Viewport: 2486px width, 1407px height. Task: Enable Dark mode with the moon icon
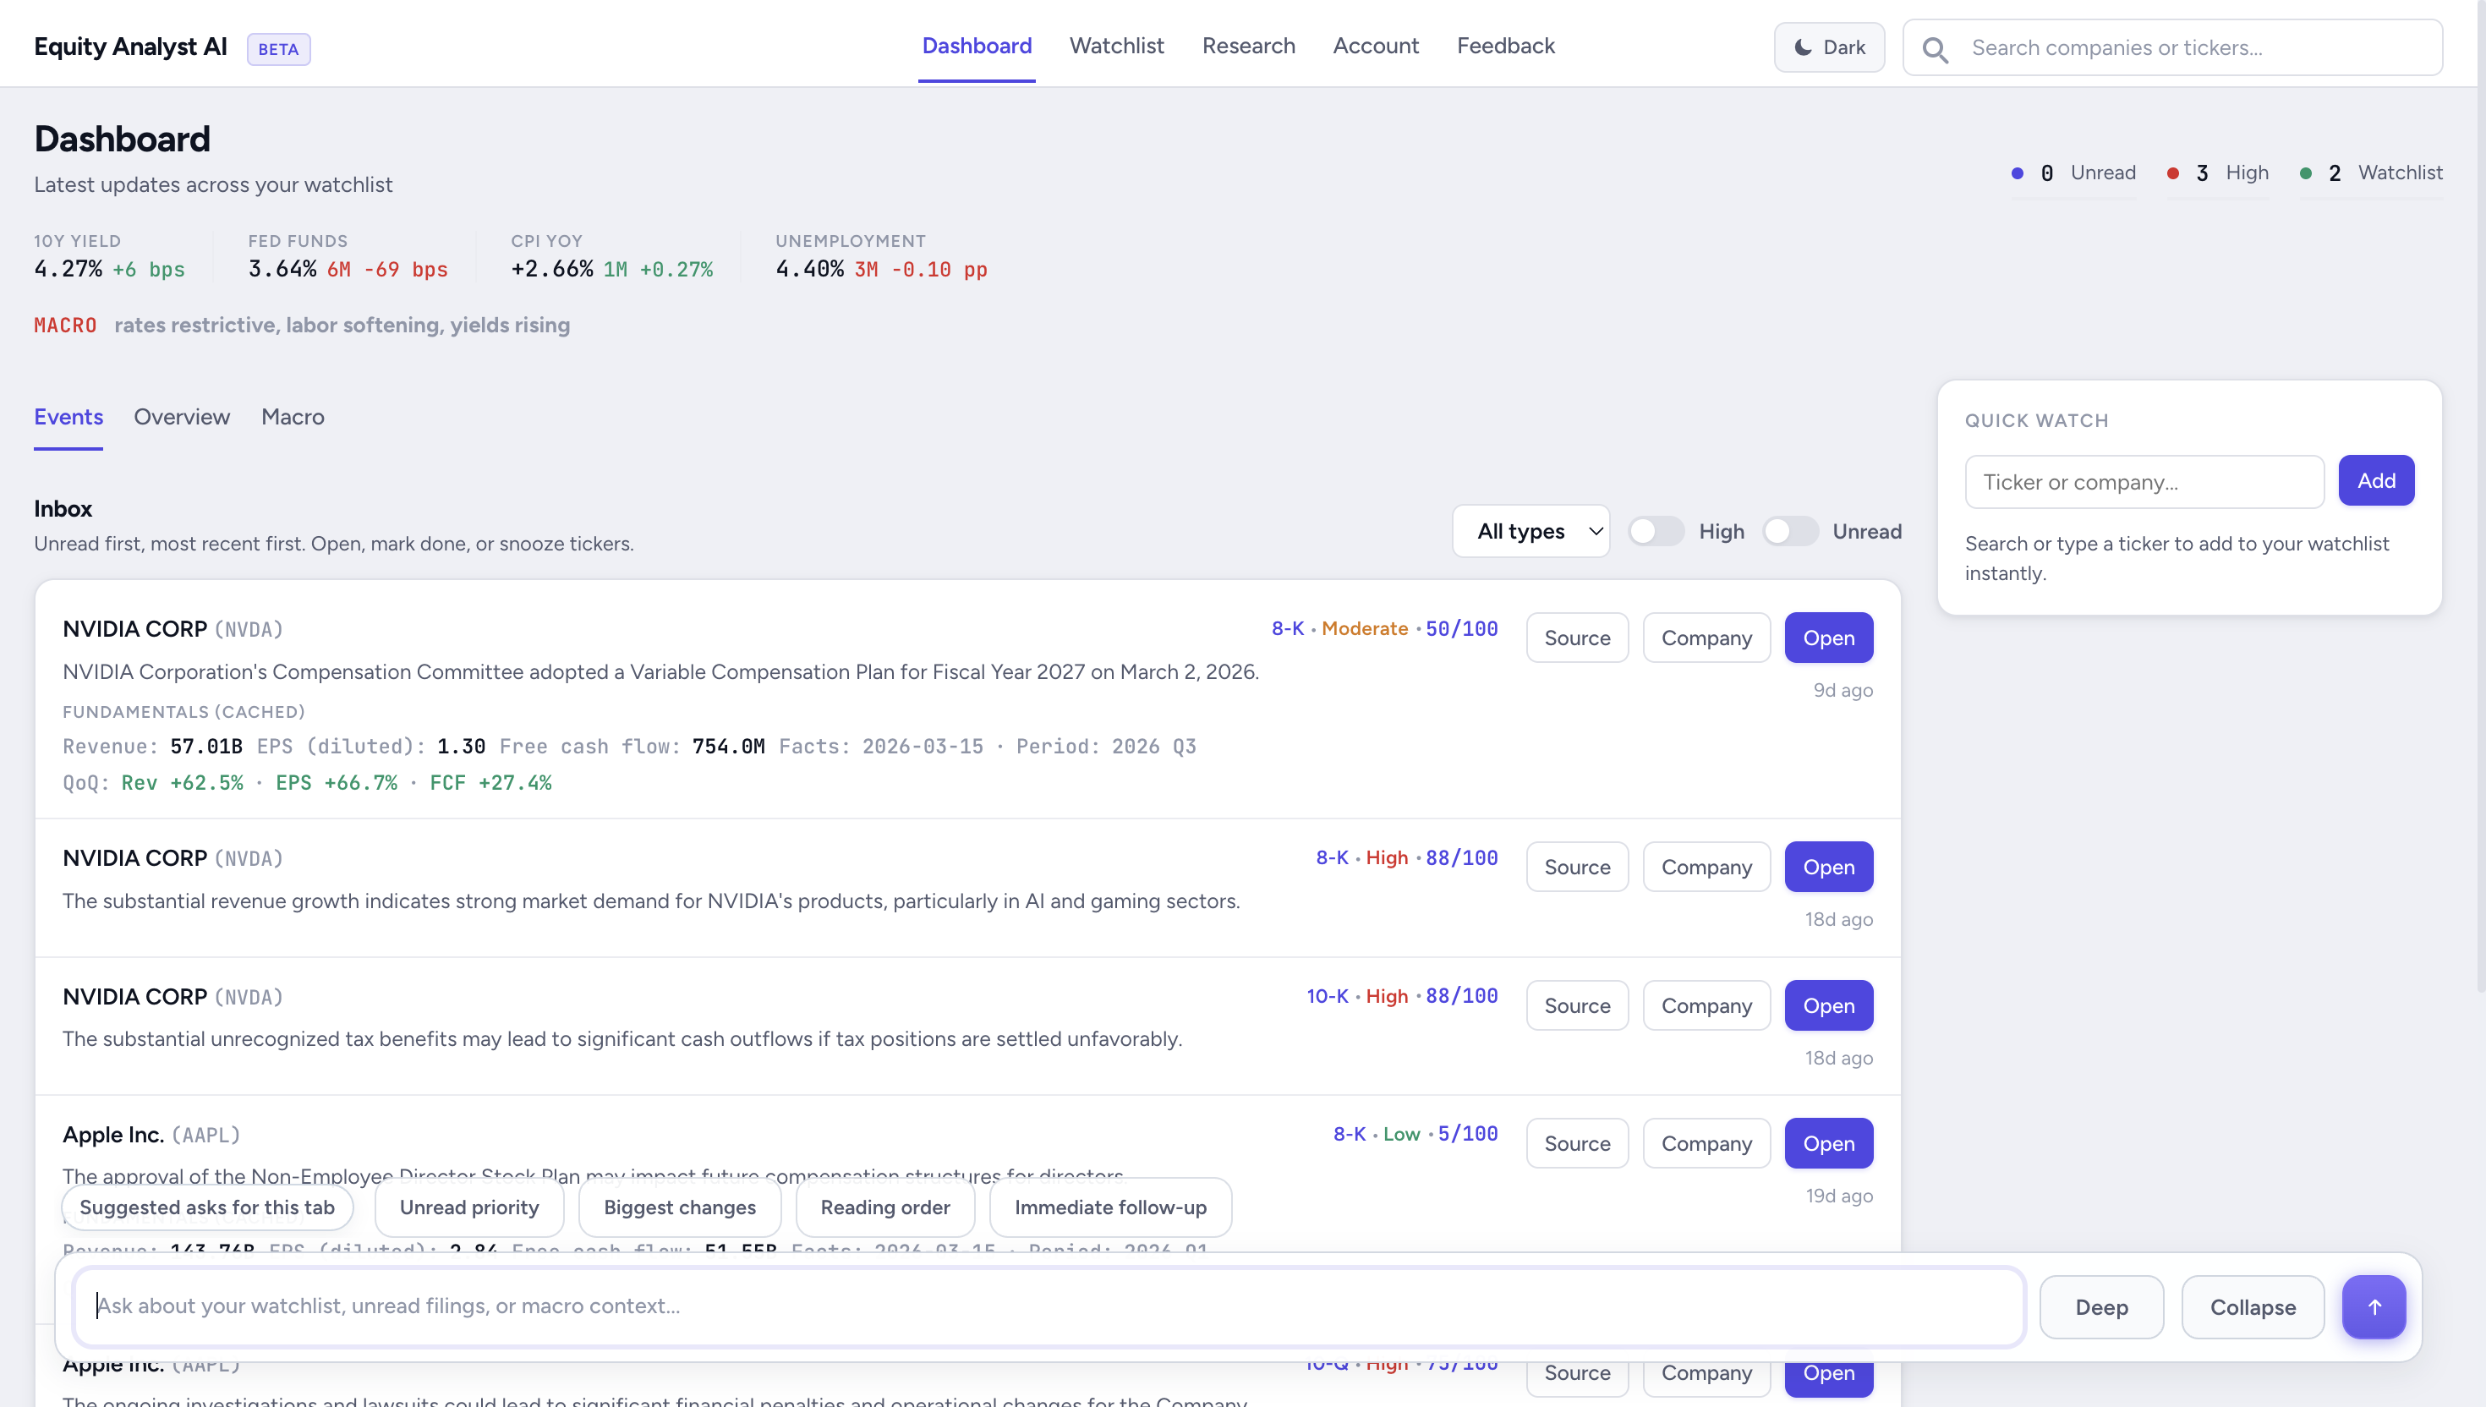tap(1828, 47)
